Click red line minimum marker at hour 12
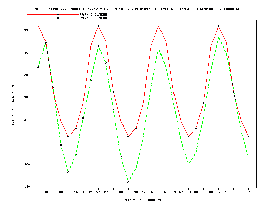The height and width of the screenshot is (209, 271). pyautogui.click(x=68, y=136)
